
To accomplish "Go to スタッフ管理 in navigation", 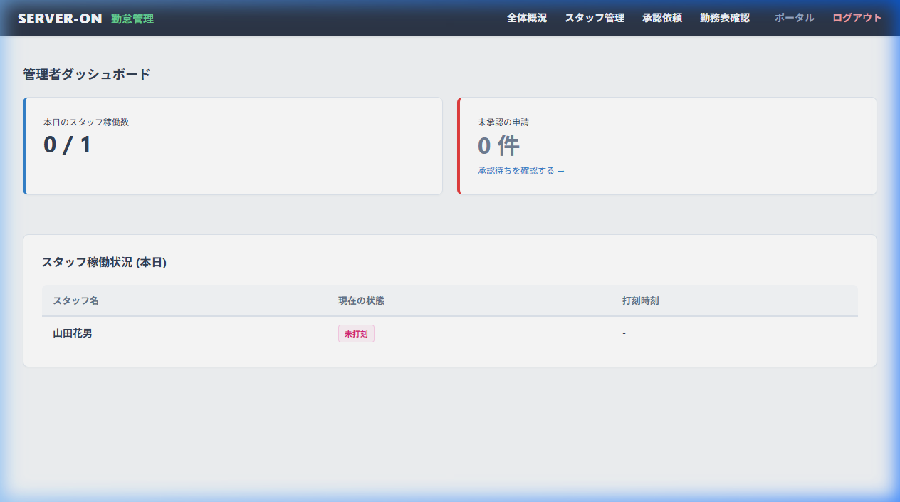I will click(595, 18).
